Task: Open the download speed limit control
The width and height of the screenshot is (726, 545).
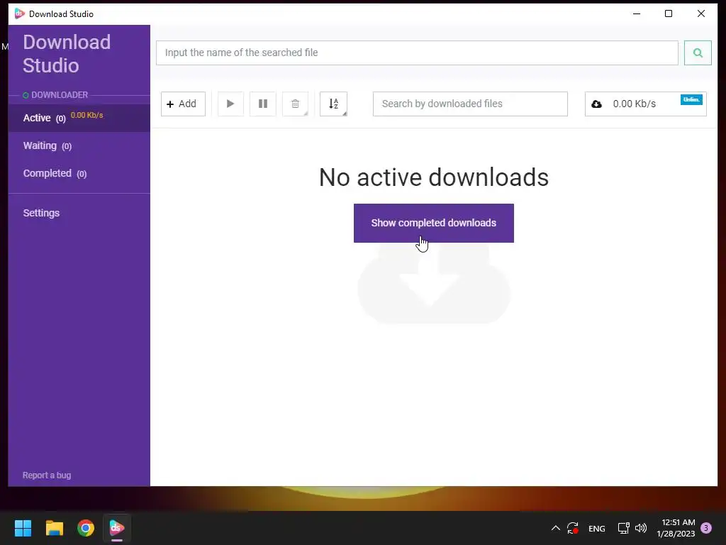Action: (645, 104)
